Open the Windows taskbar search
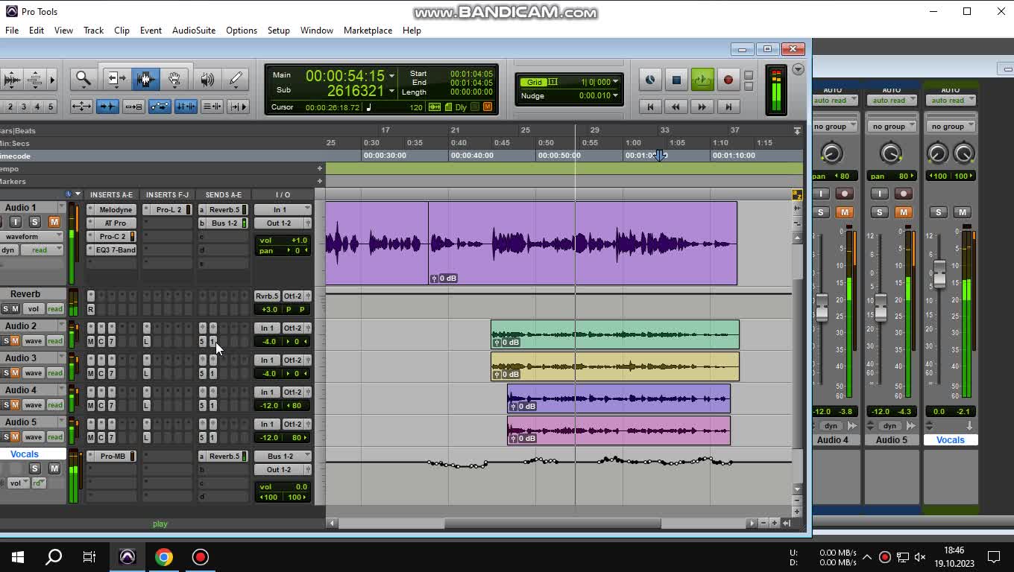1014x572 pixels. coord(54,556)
